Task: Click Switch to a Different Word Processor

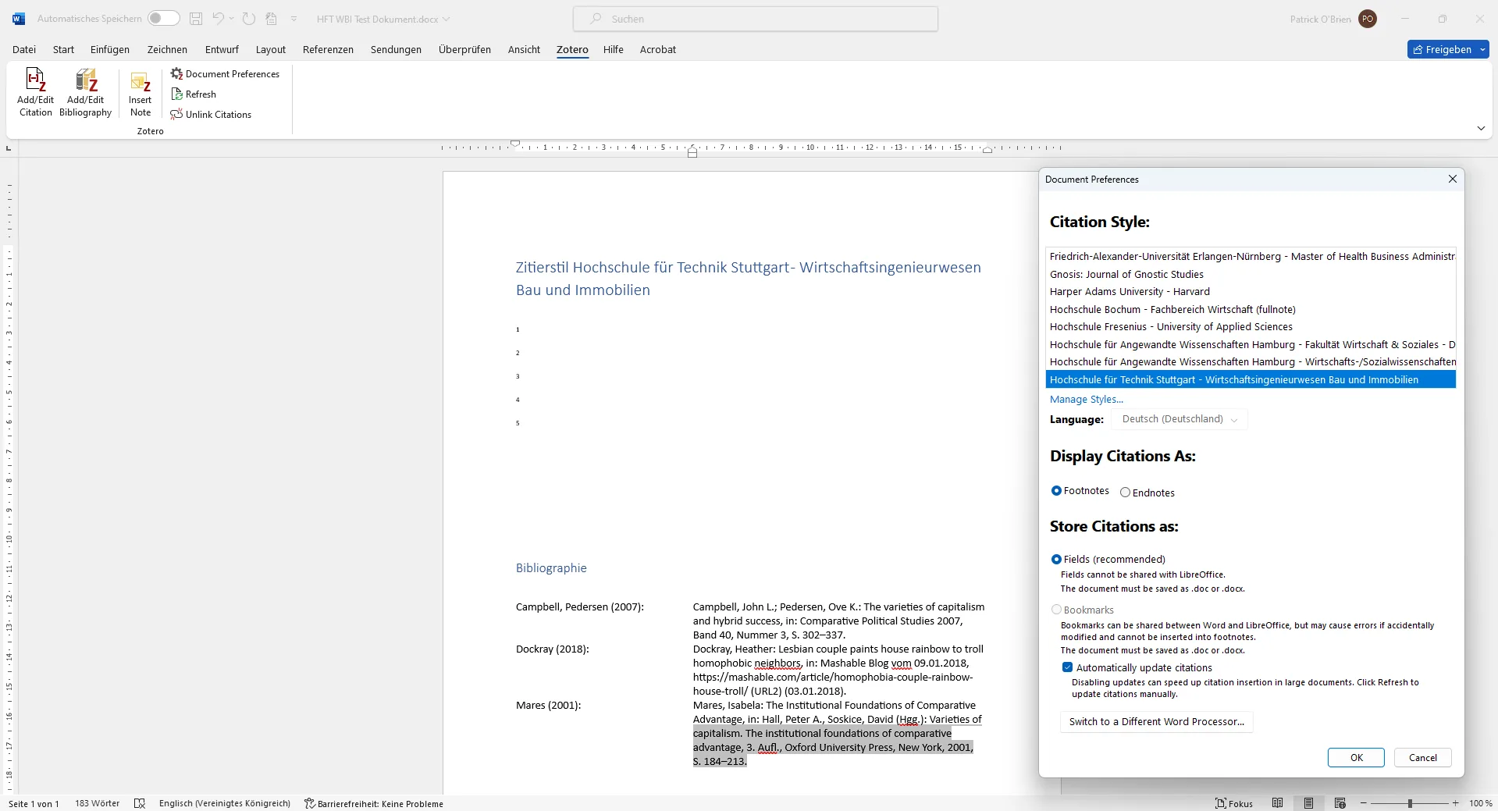Action: click(1156, 721)
